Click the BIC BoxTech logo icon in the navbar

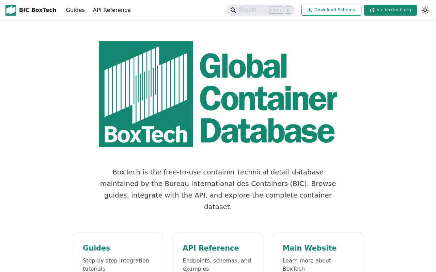(11, 10)
